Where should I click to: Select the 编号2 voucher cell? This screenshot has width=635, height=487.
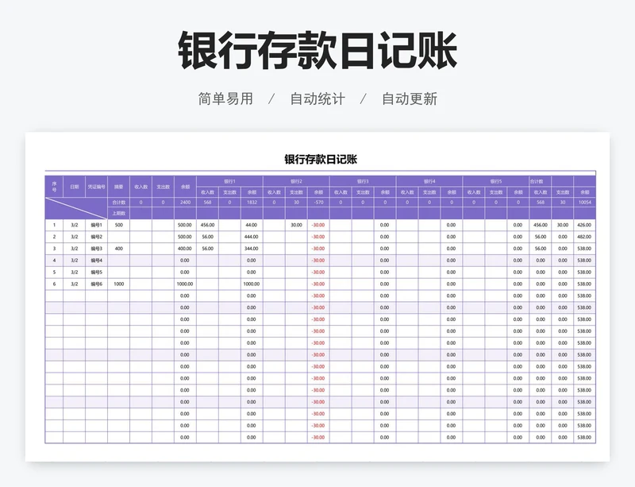pos(96,237)
